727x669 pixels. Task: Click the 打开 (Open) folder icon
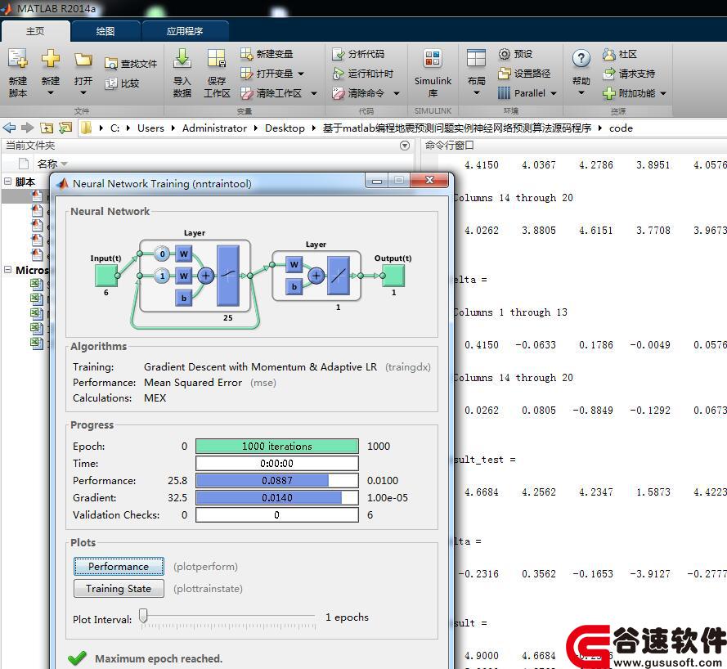[83, 60]
